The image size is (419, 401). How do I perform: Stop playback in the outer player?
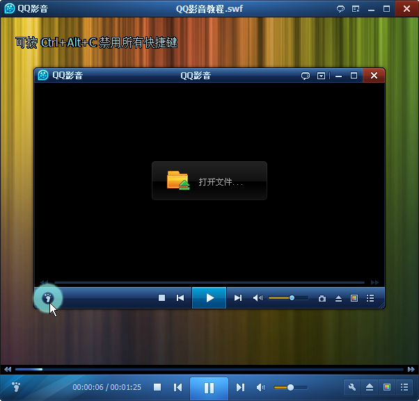pos(157,387)
